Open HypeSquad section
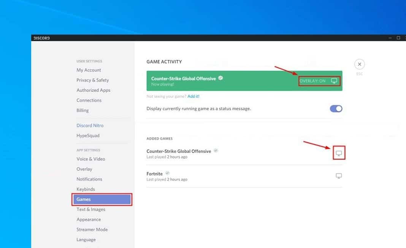 coord(88,136)
